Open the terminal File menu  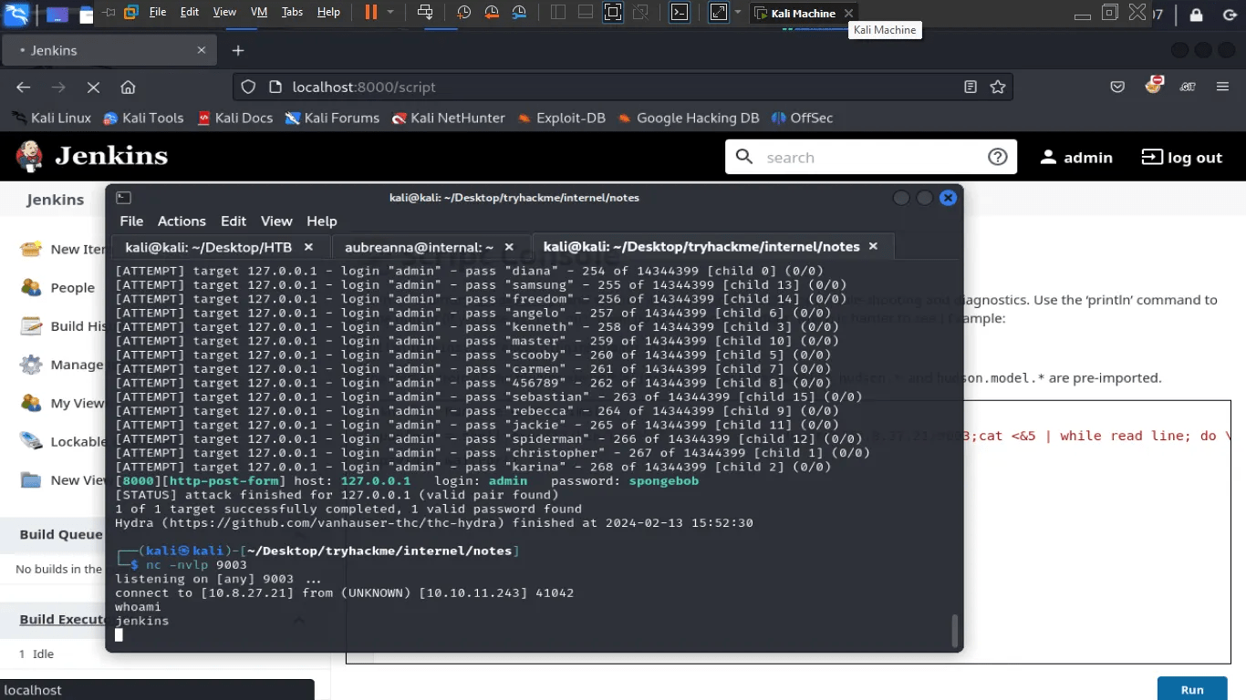pyautogui.click(x=131, y=221)
